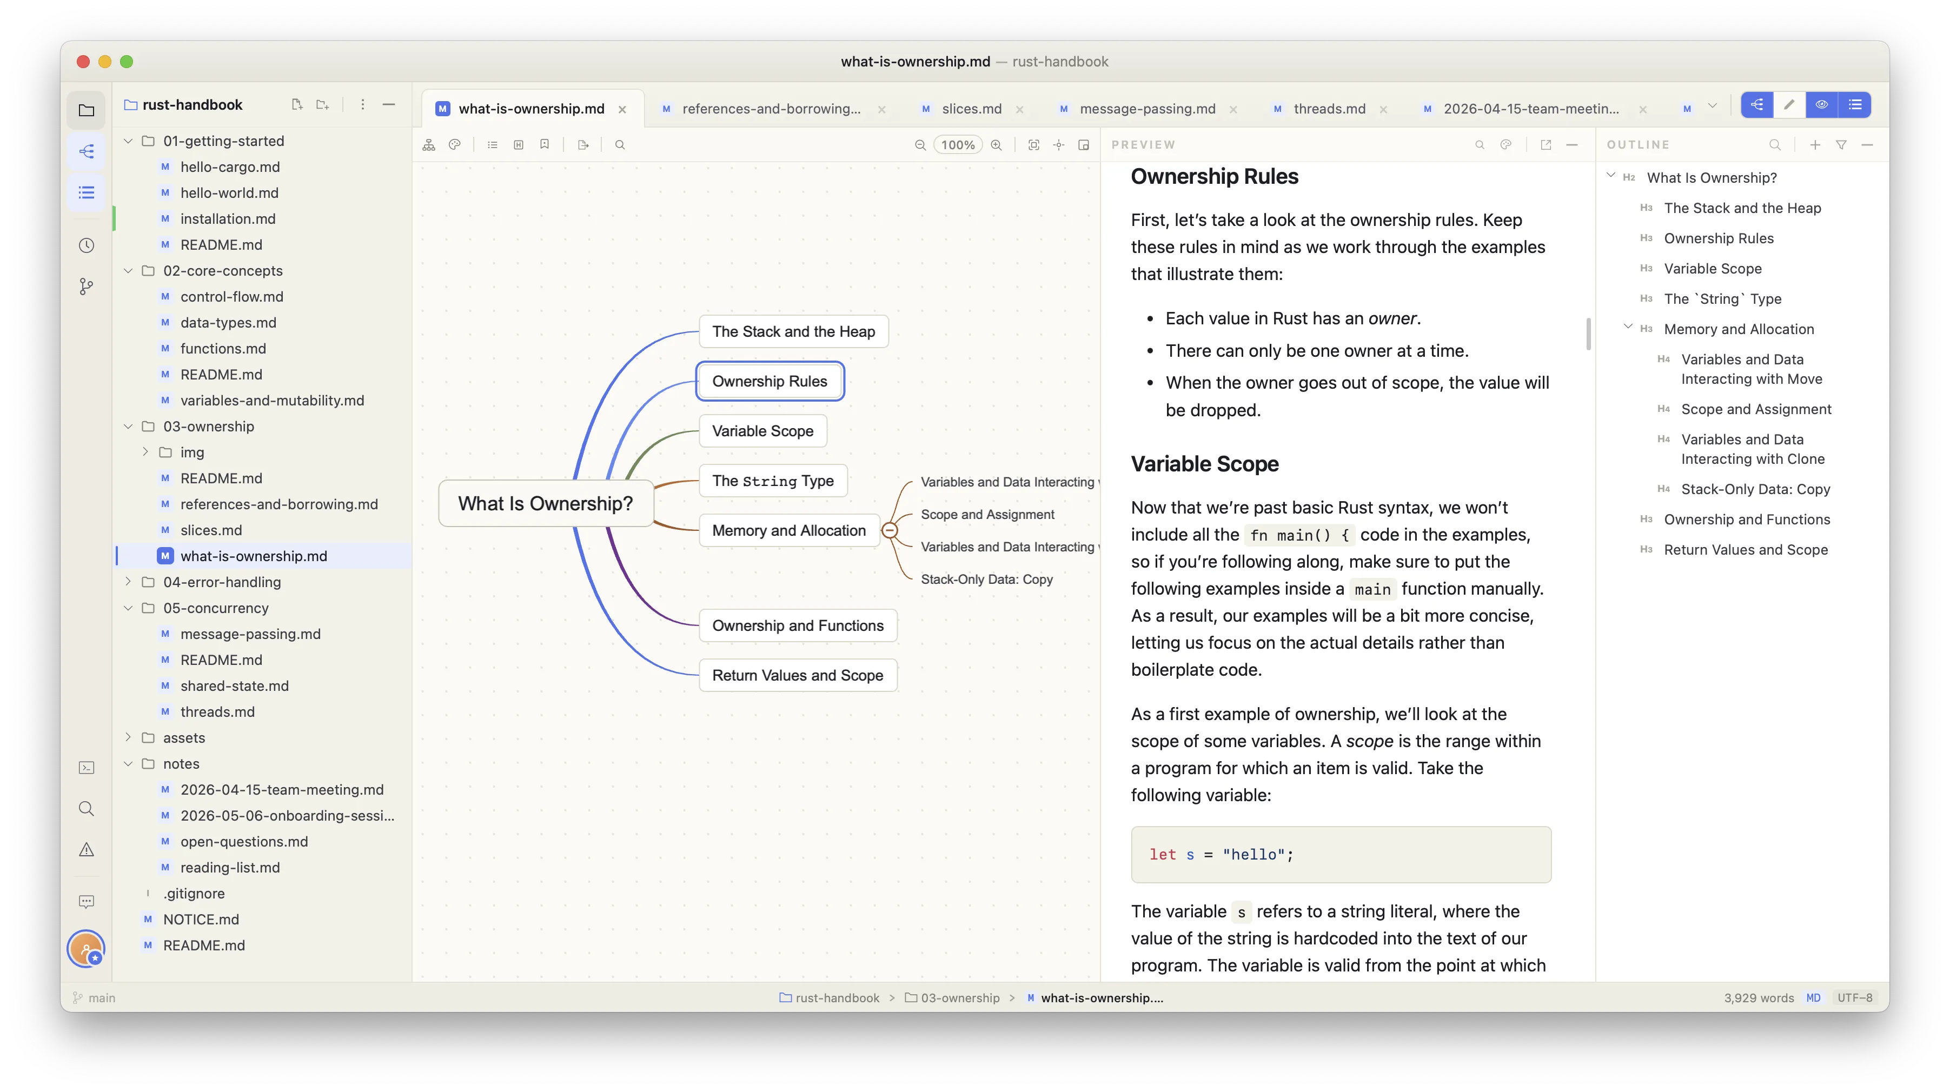The image size is (1950, 1092).
Task: Open the mind map panel in left sidebar
Action: coord(87,151)
